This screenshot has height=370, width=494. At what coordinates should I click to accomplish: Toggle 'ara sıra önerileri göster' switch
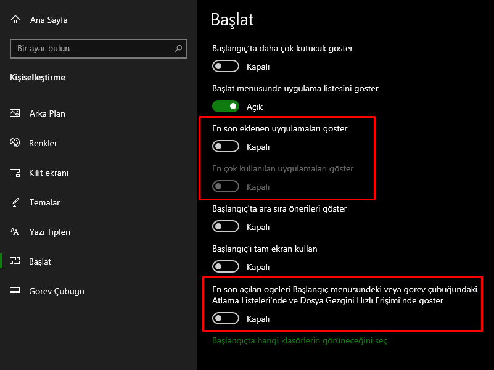pyautogui.click(x=226, y=226)
